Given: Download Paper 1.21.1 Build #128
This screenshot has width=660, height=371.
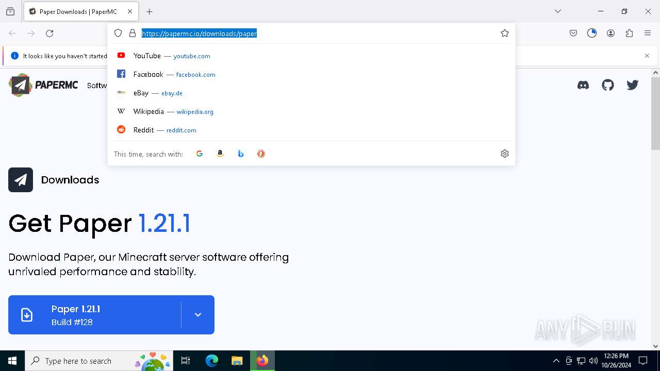Looking at the screenshot, I should (x=95, y=315).
